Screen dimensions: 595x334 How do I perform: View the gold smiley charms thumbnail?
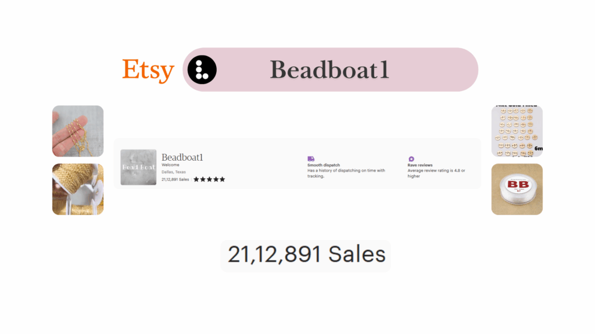[517, 131]
